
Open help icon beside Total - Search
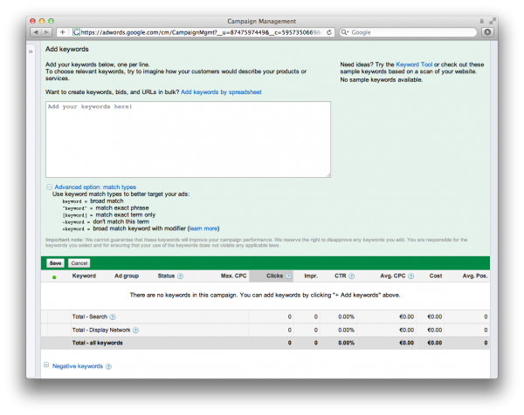point(113,317)
